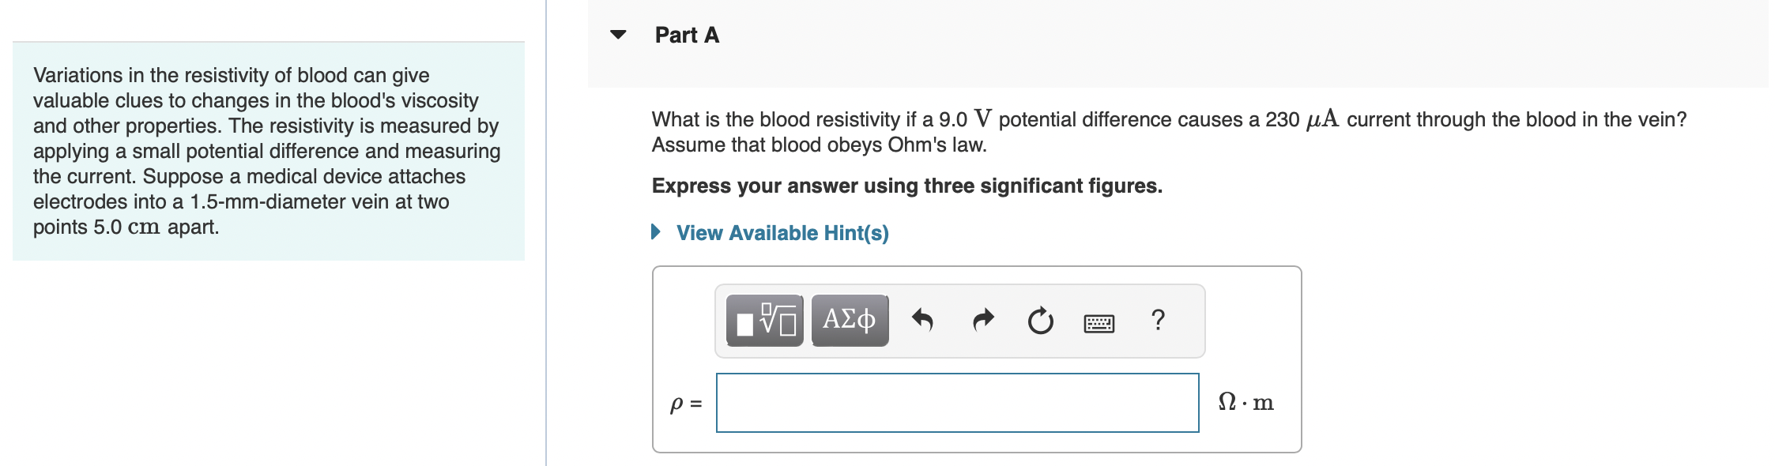Expand the View Available Hint(s) disclosure arrow
Image resolution: width=1775 pixels, height=466 pixels.
(x=655, y=232)
